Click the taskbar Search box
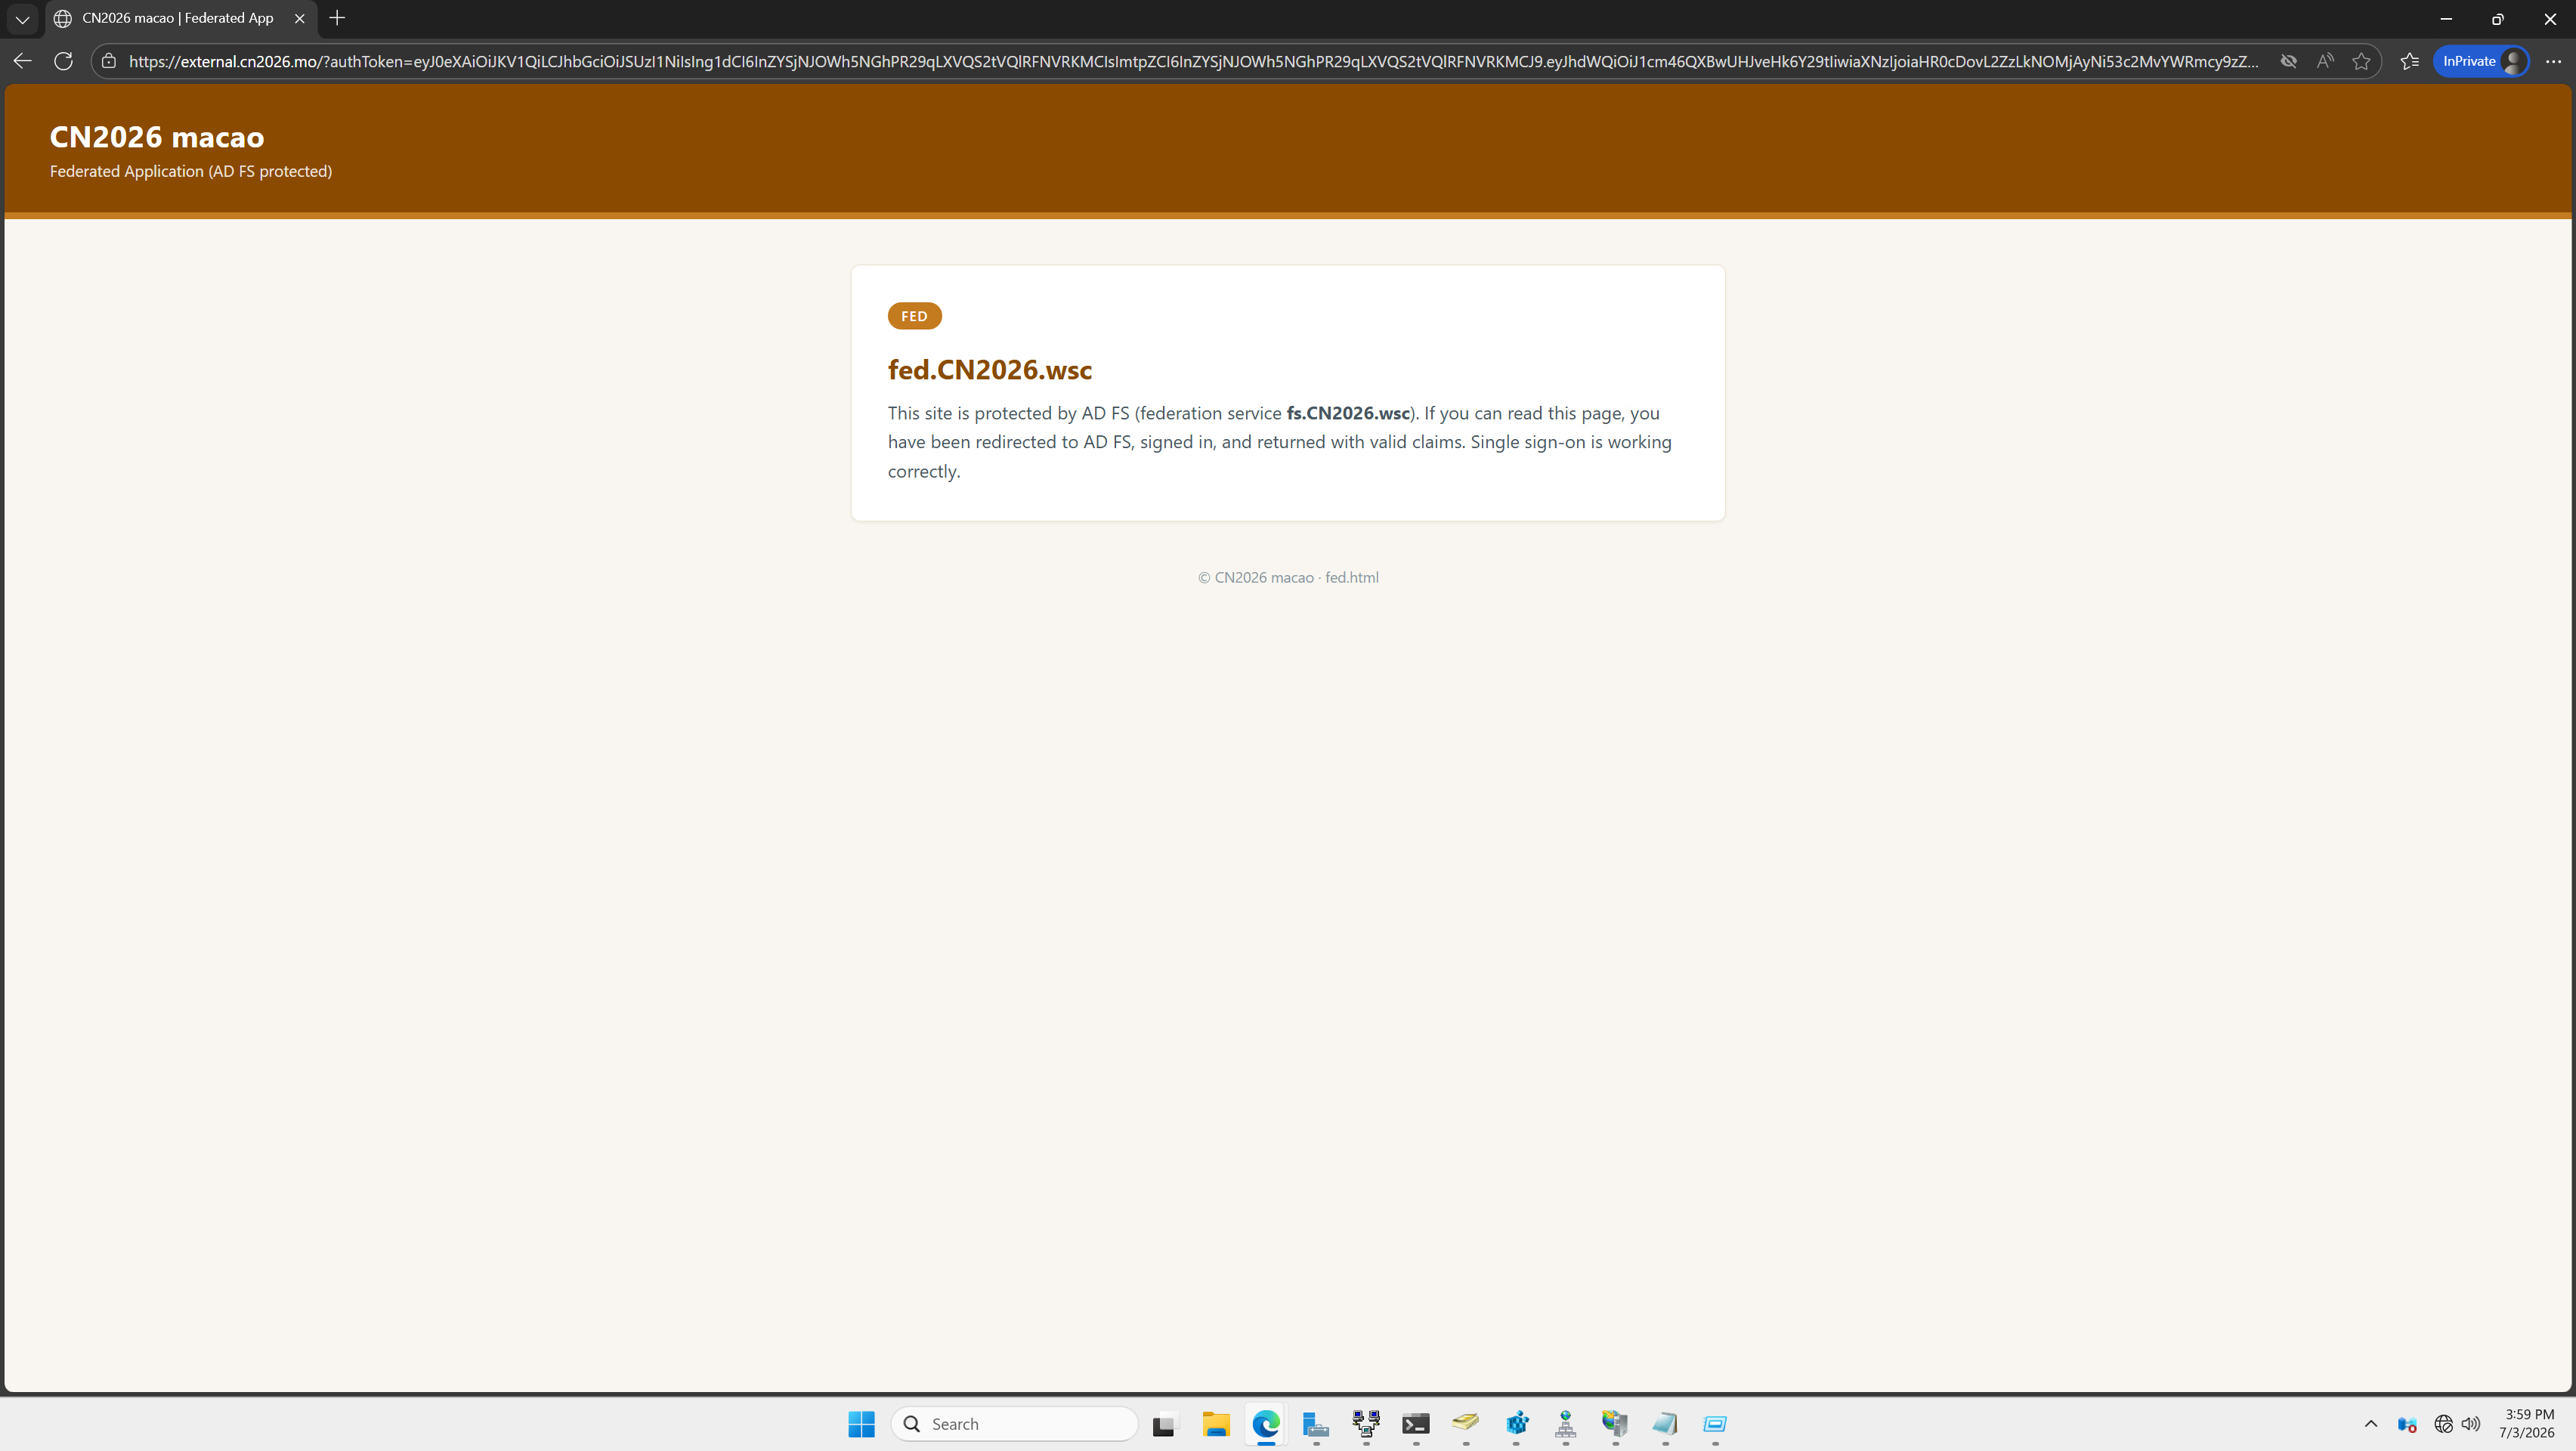 [1014, 1424]
